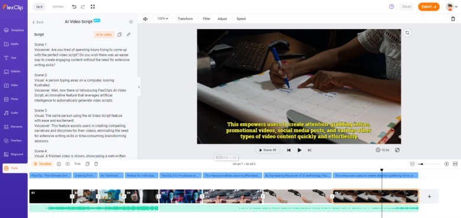Image resolution: width=461 pixels, height=218 pixels.
Task: Open the Subtitle sidebar panel
Action: (x=14, y=71)
